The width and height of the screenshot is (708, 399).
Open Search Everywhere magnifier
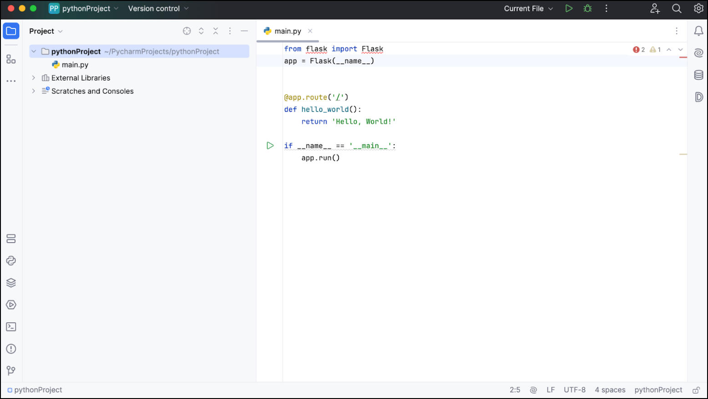[x=677, y=8]
